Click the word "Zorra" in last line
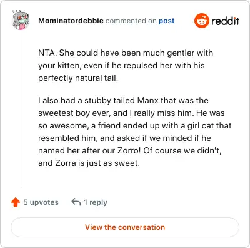The height and width of the screenshot is (248, 250). [x=66, y=163]
